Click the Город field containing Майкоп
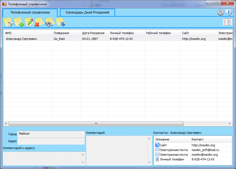Viewport: 236px width, 169px height. [51, 134]
